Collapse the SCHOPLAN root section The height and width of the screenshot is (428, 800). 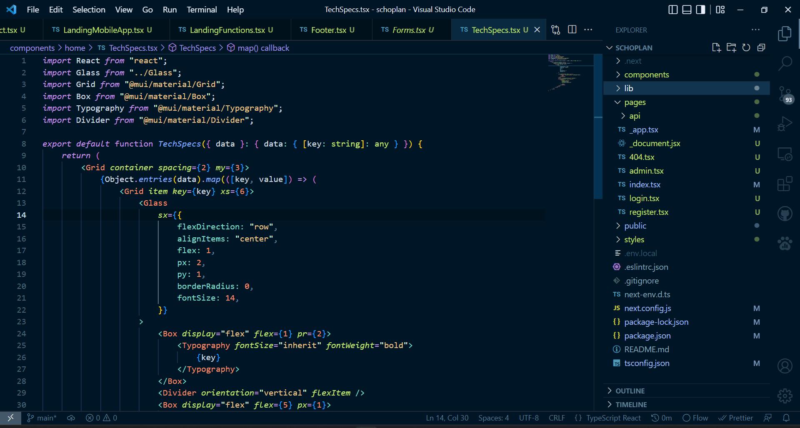(x=609, y=47)
